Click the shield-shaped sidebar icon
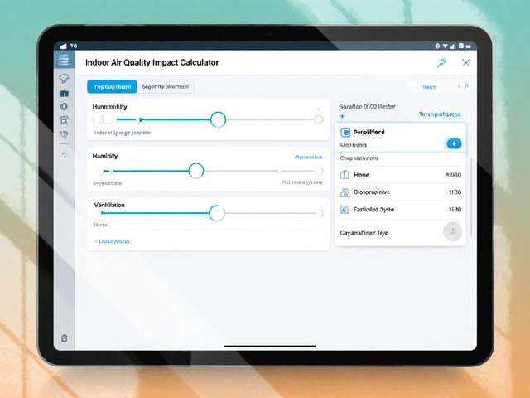This screenshot has width=530, height=398. pyautogui.click(x=64, y=134)
